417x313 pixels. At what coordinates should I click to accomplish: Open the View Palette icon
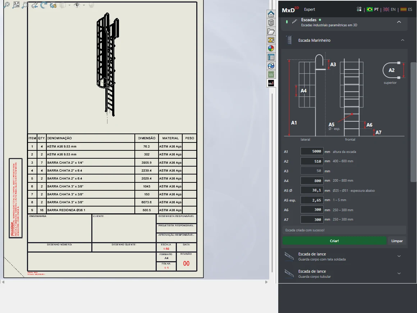point(271,40)
